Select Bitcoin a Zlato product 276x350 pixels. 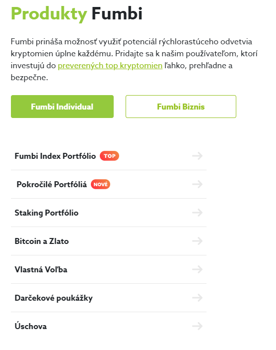pos(109,241)
